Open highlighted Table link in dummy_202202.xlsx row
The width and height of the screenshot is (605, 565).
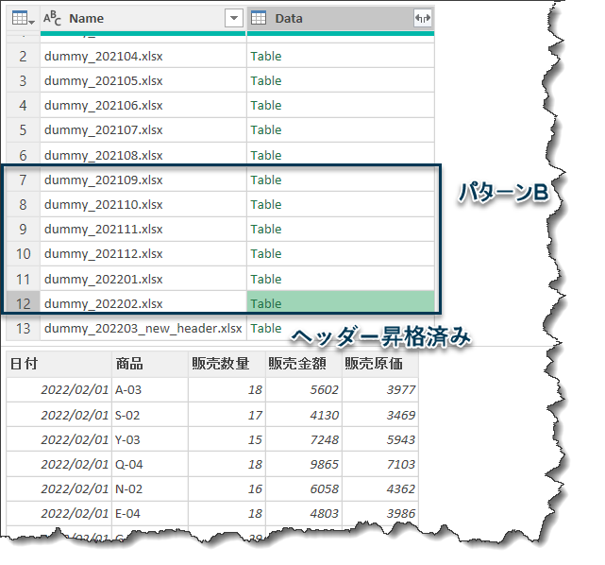tap(266, 303)
